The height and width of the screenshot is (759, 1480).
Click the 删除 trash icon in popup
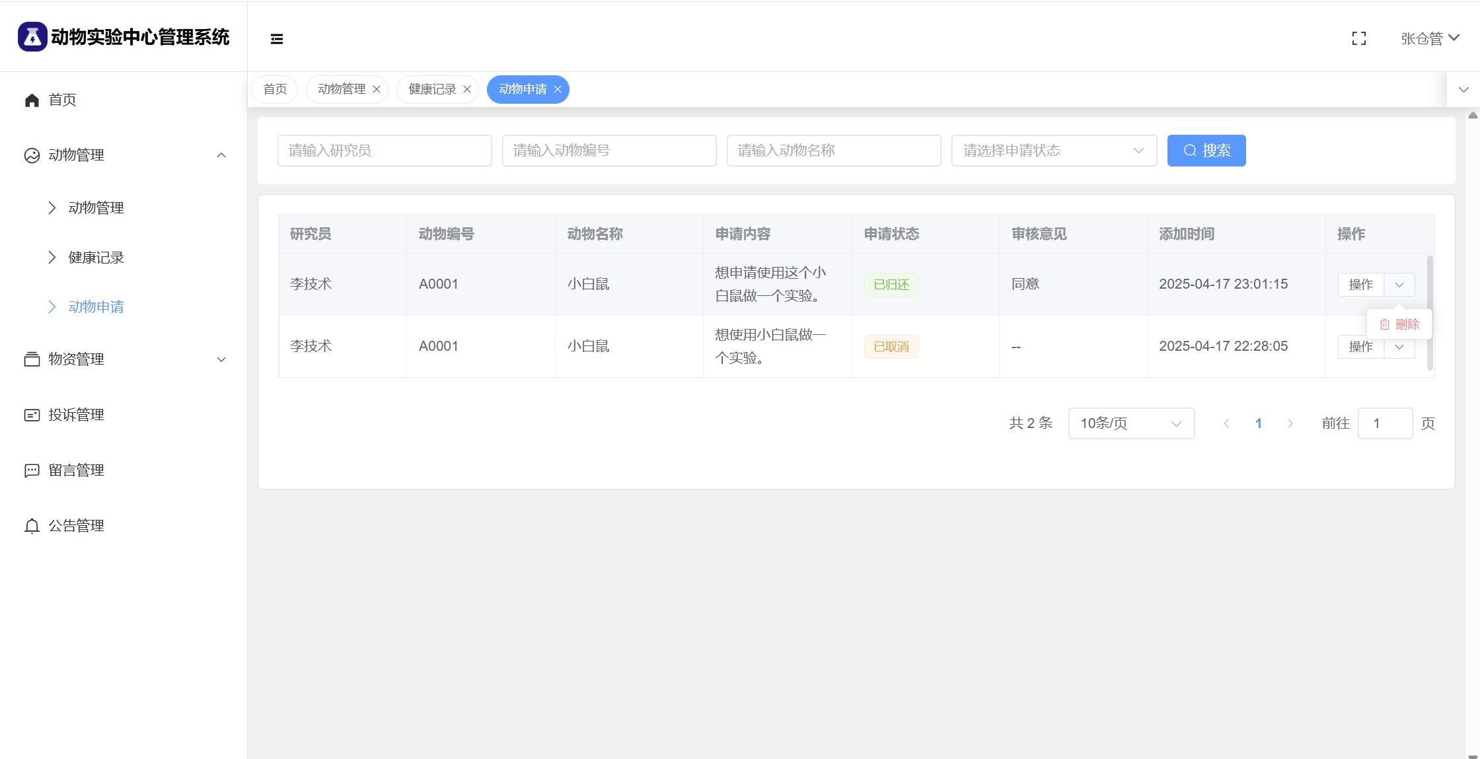(1385, 324)
